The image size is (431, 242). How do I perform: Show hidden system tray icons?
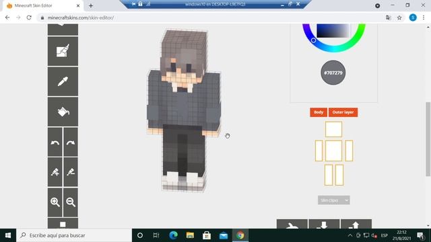coord(350,235)
